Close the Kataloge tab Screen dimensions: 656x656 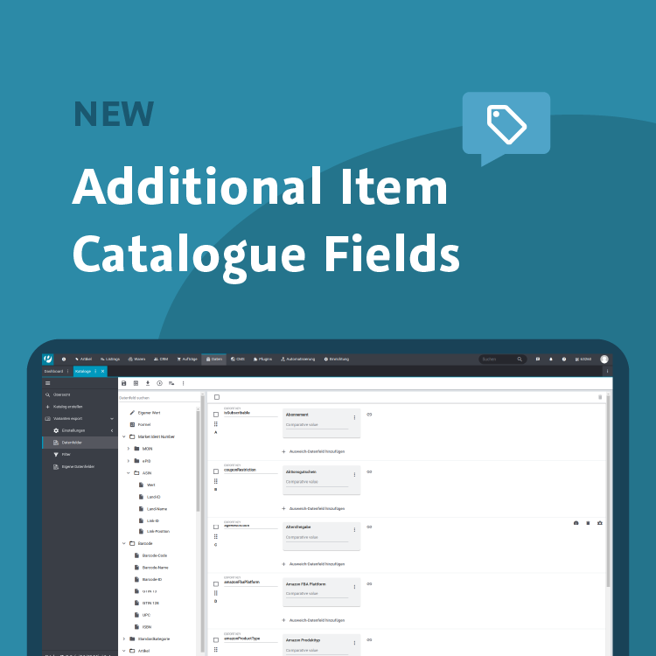click(x=103, y=371)
